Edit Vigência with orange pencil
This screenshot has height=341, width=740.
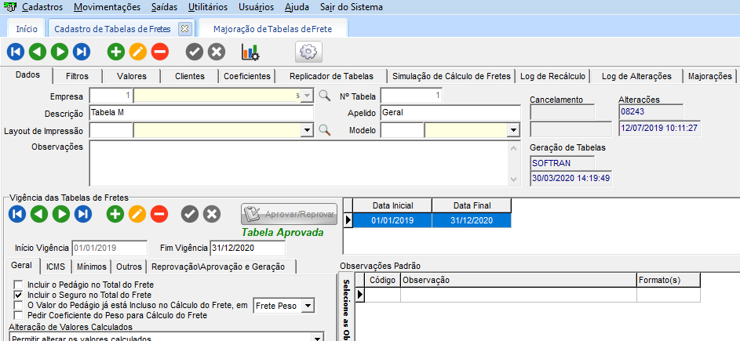point(137,214)
